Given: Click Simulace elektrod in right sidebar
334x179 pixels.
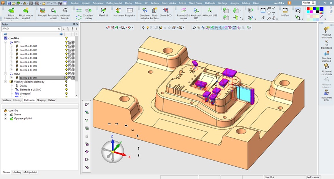Looking at the screenshot, I should click(326, 57).
